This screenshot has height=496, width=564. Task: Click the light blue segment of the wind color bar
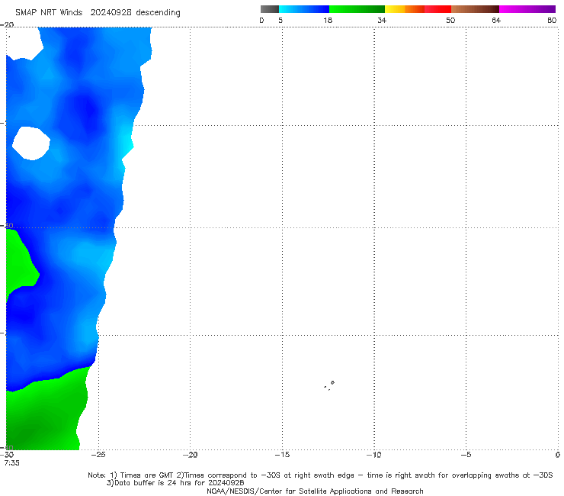[304, 9]
